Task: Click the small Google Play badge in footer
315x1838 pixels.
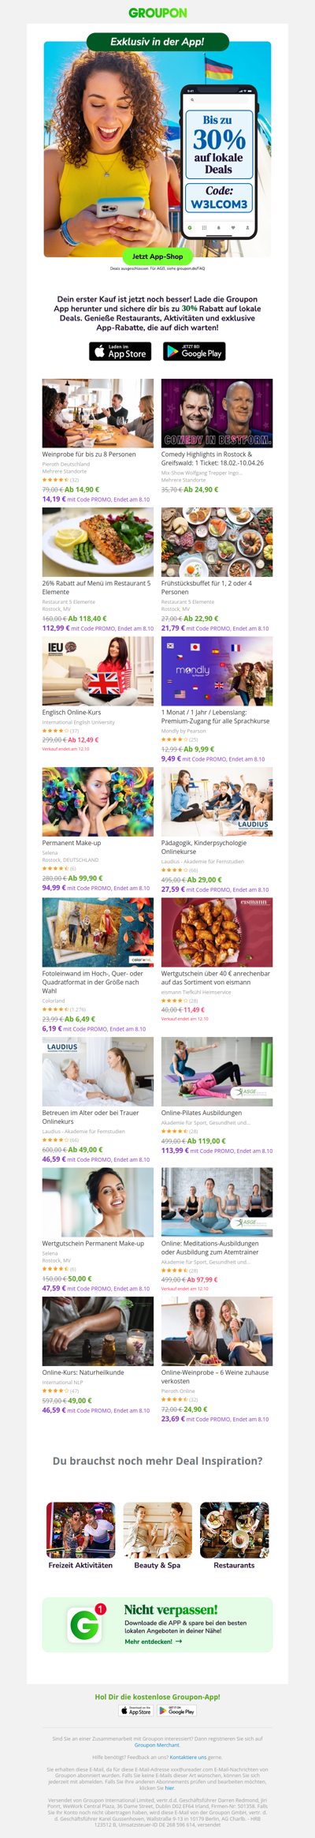Action: tap(177, 1711)
